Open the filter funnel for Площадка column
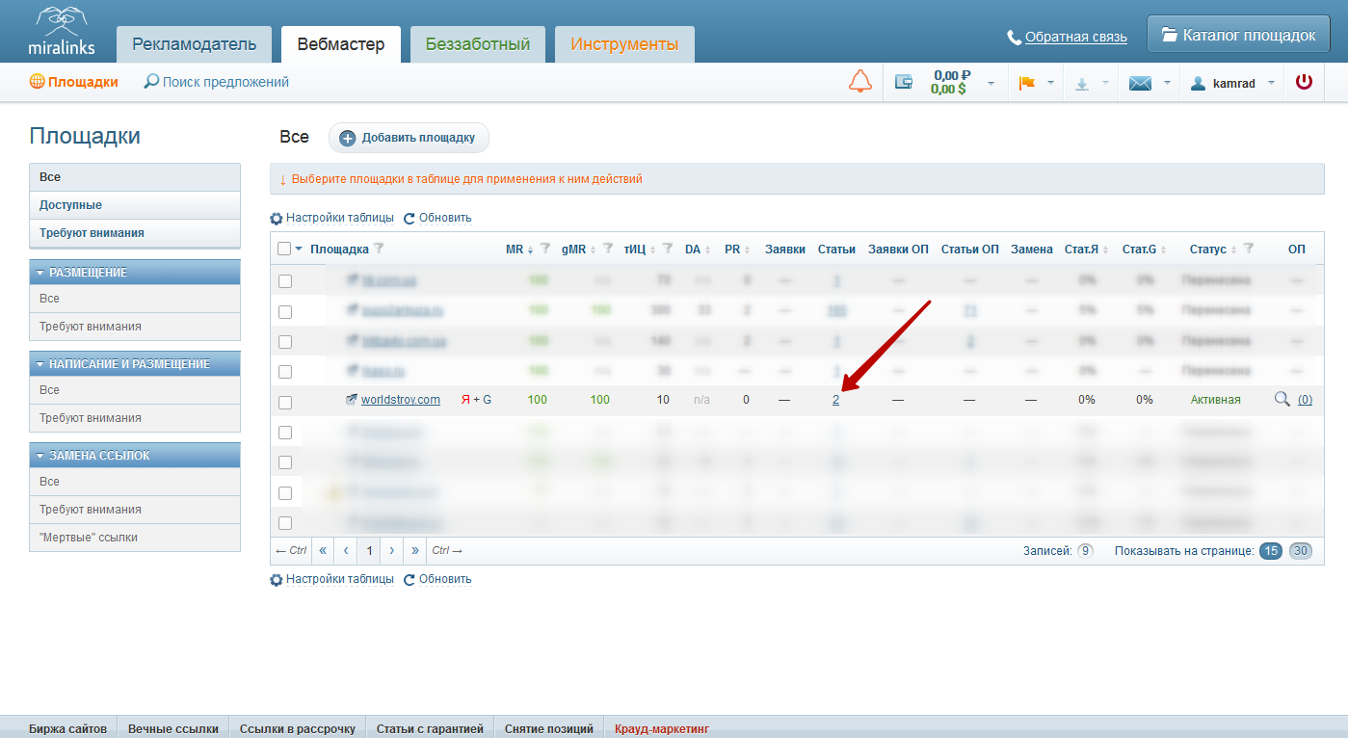1348x738 pixels. coord(379,249)
